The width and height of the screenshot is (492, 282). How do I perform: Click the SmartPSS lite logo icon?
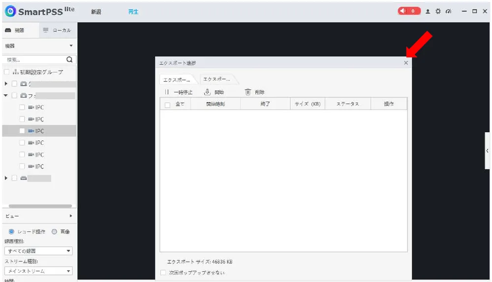(x=10, y=11)
